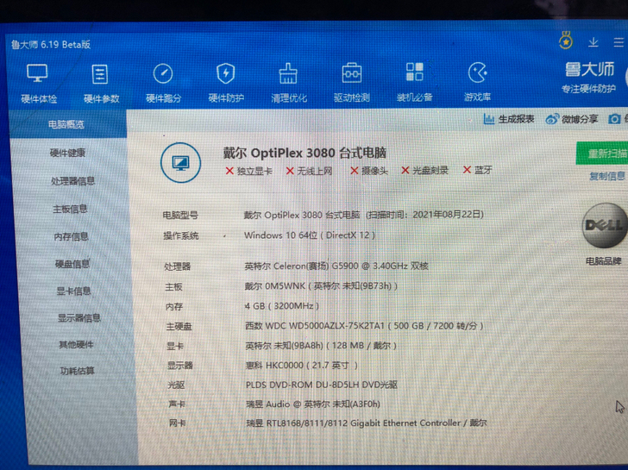Click the 惠科 HKC0000 monitor value

click(302, 366)
